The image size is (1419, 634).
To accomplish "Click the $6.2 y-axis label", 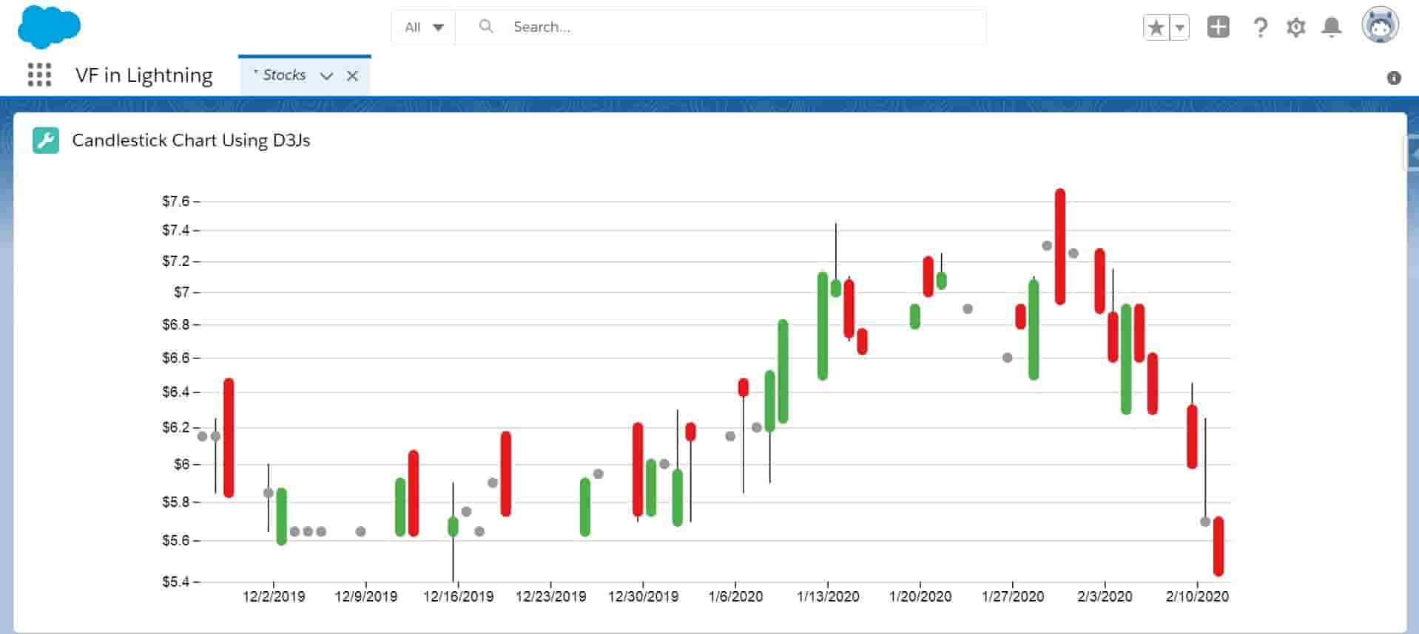I will coord(176,427).
